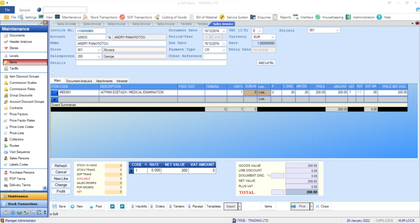Viewport: 420px width, 223px height.
Task: Click the Details input field
Action: [x=151, y=63]
